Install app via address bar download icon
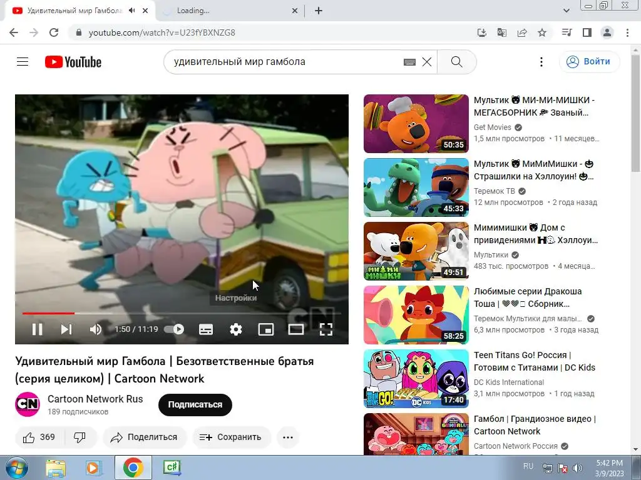641x480 pixels. pos(482,32)
